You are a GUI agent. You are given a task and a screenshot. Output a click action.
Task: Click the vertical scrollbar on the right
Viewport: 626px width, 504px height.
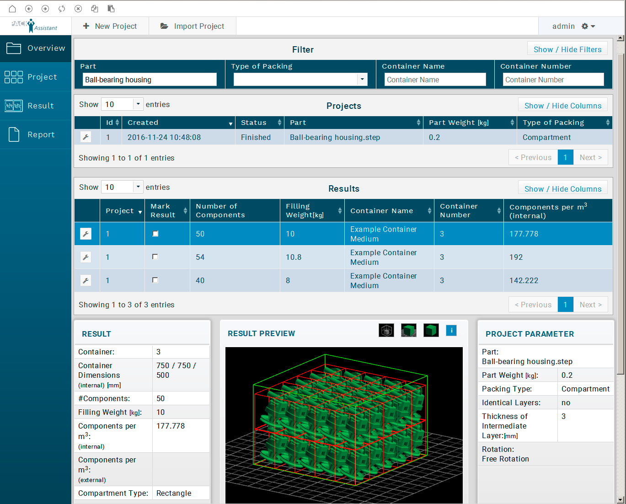[621, 206]
